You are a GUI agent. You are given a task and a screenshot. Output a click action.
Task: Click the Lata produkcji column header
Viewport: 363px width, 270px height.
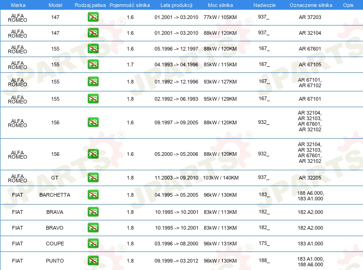176,5
